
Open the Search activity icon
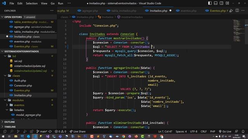tap(12, 131)
